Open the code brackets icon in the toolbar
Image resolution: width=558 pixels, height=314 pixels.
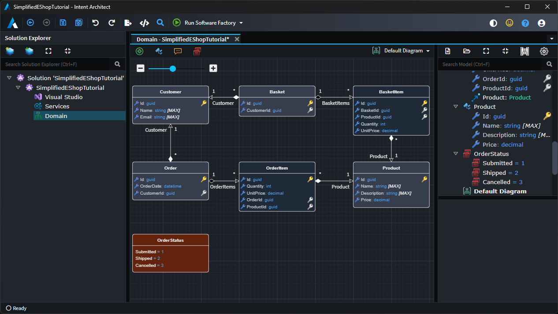144,23
